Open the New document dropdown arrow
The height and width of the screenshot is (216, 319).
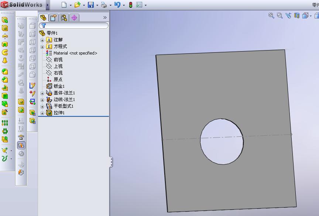point(71,5)
